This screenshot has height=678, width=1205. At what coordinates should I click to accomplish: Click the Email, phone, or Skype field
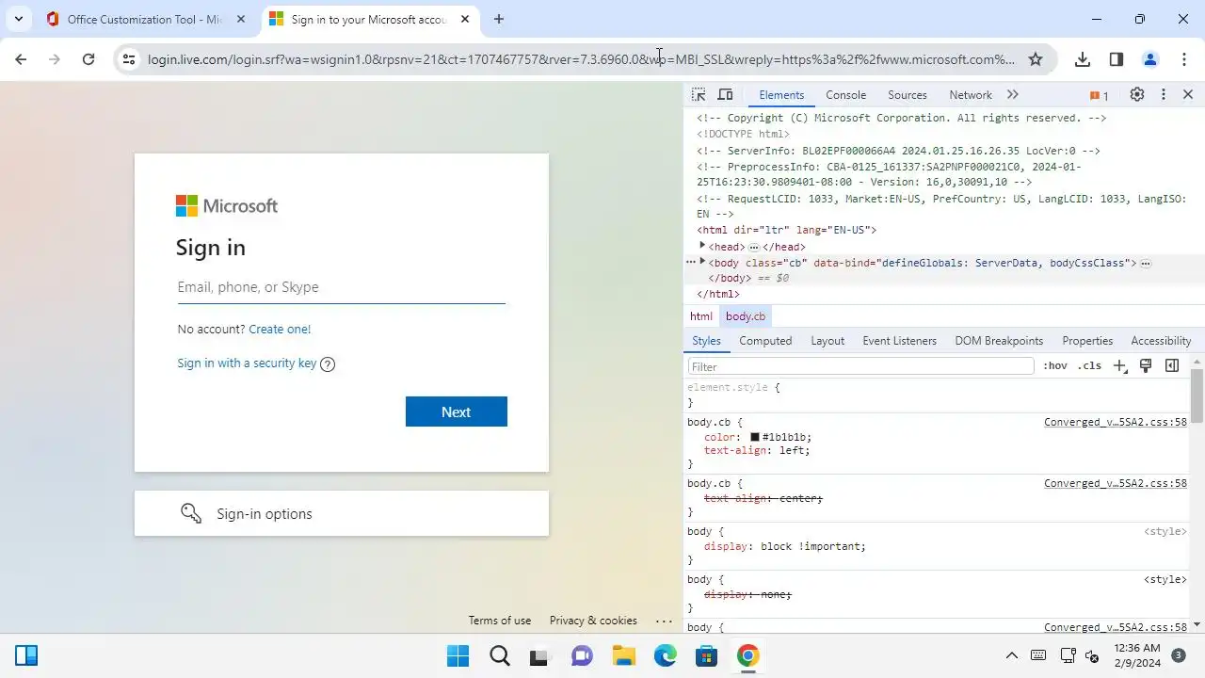click(x=341, y=287)
